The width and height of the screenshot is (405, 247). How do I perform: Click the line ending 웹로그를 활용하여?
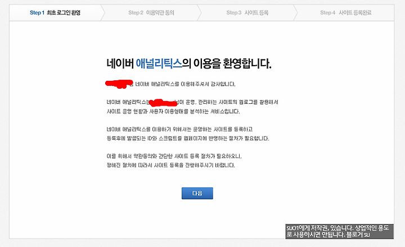[192, 102]
